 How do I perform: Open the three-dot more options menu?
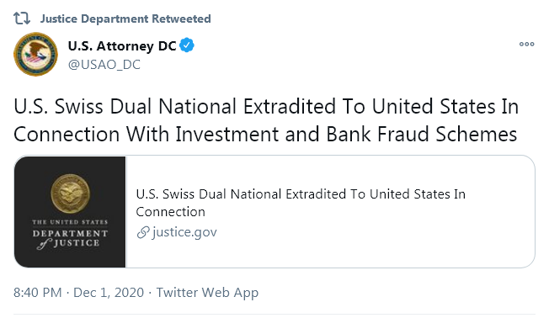(x=526, y=44)
